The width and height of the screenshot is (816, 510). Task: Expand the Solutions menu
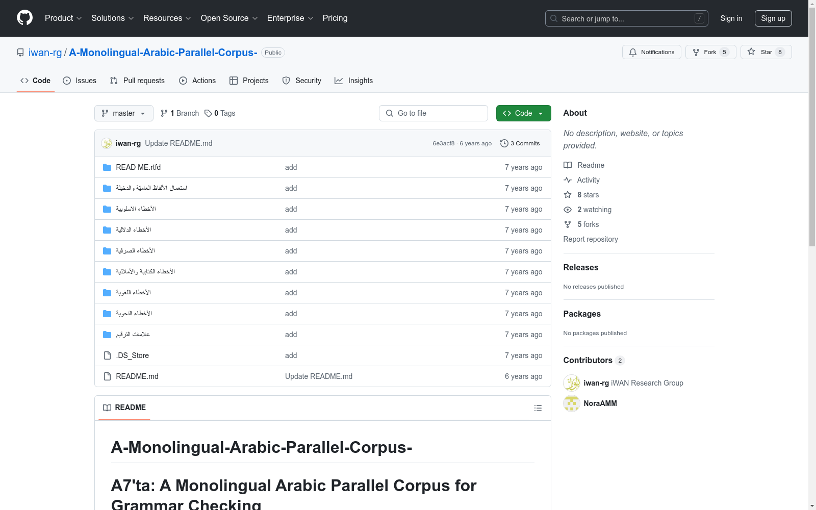click(x=113, y=18)
